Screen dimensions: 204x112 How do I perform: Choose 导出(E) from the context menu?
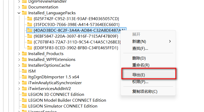pos(139,75)
